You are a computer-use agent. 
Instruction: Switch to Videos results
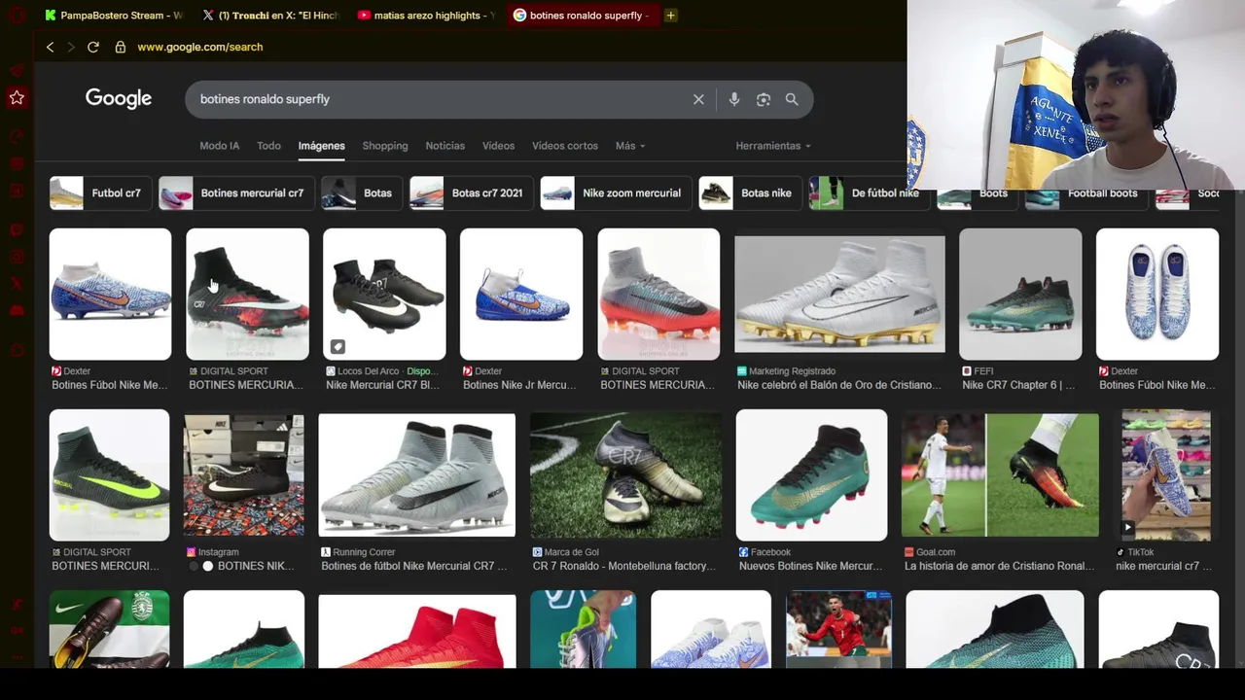pyautogui.click(x=498, y=146)
